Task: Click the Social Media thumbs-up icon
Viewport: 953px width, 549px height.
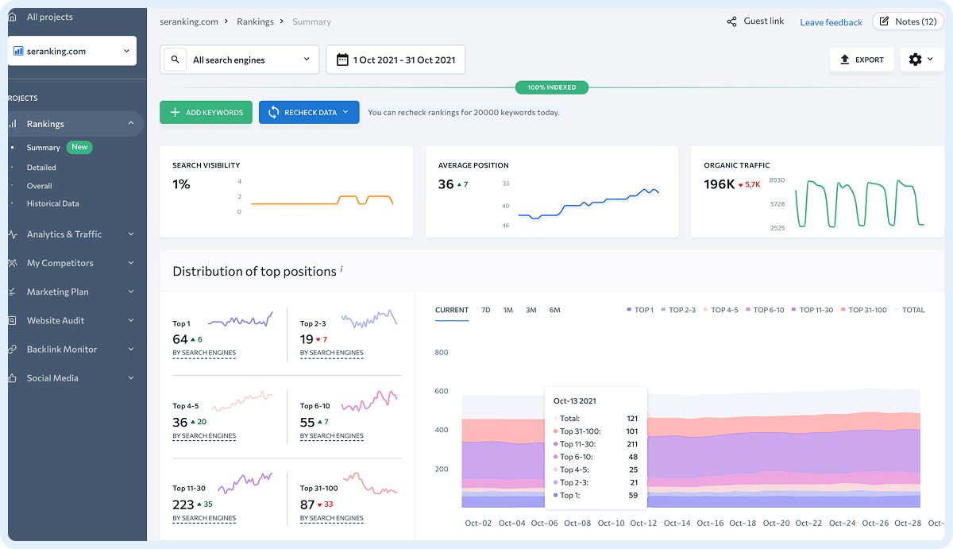Action: 12,378
